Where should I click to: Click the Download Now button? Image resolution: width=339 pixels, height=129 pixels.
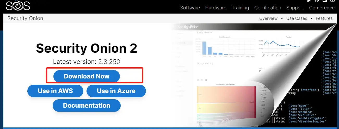click(87, 76)
